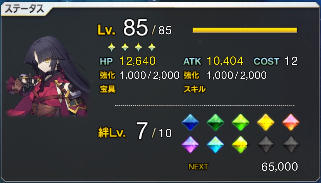Click the first grey locked crystal

click(266, 144)
